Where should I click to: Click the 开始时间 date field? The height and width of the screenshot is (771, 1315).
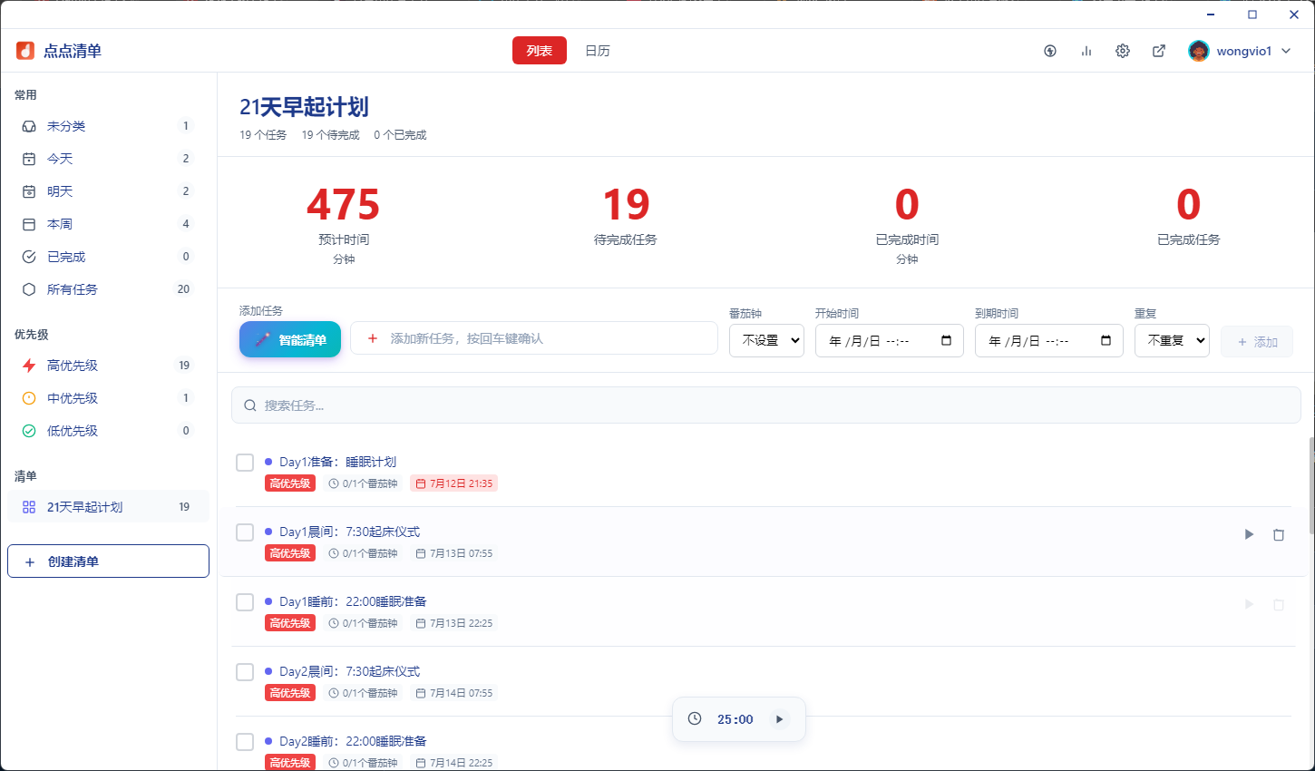pyautogui.click(x=889, y=340)
